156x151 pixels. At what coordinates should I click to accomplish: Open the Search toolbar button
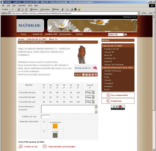point(33,9)
